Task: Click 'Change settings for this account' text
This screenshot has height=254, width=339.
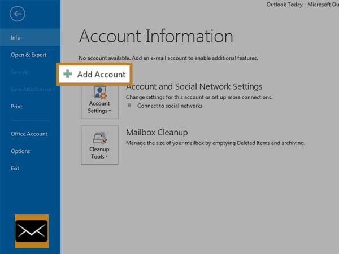Action: pyautogui.click(x=199, y=97)
